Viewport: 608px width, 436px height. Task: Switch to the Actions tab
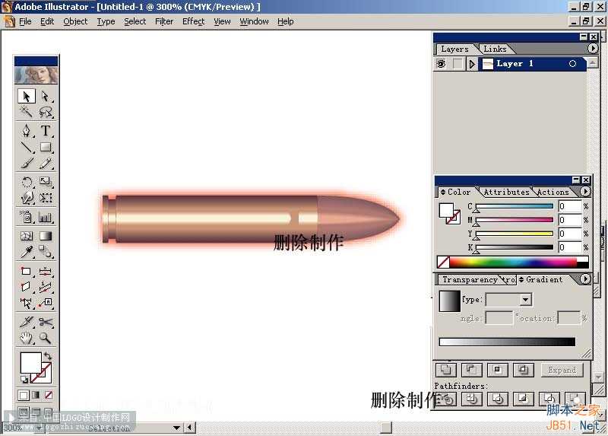click(x=553, y=192)
